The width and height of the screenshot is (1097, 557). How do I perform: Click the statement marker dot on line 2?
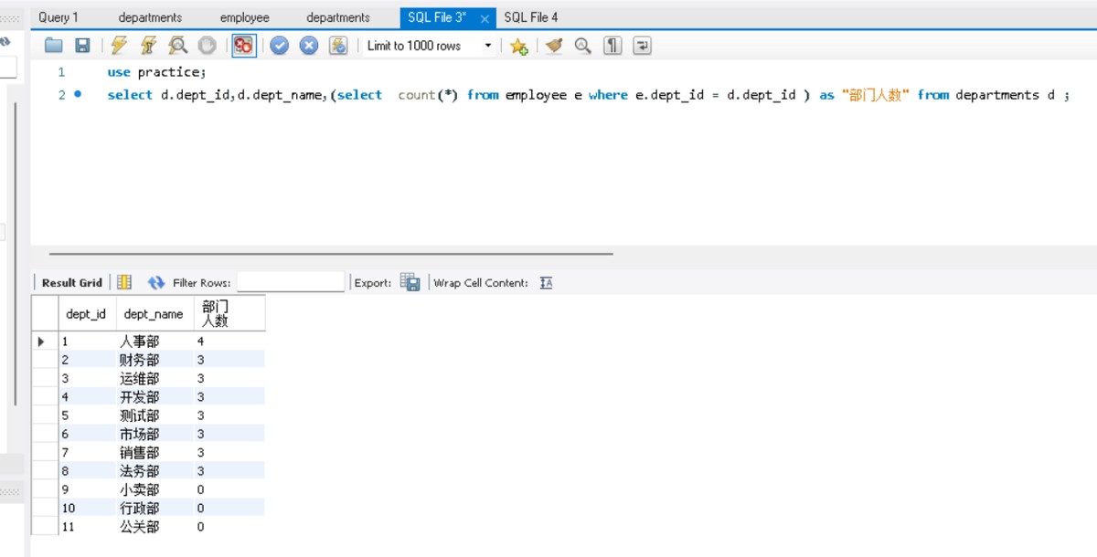[78, 94]
